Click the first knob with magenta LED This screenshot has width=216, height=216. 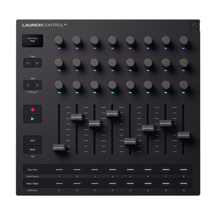pos(59,41)
